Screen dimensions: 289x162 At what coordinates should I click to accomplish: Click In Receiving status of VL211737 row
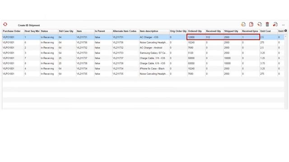coord(47,58)
